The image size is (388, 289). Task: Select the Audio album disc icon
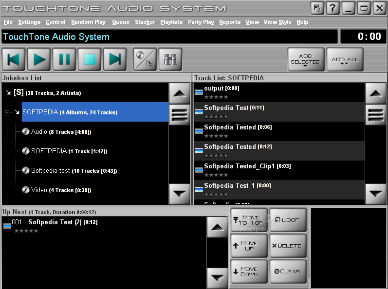[26, 131]
